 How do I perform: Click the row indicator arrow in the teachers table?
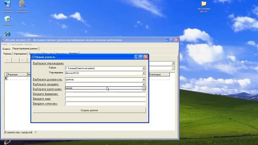[x=6, y=78]
